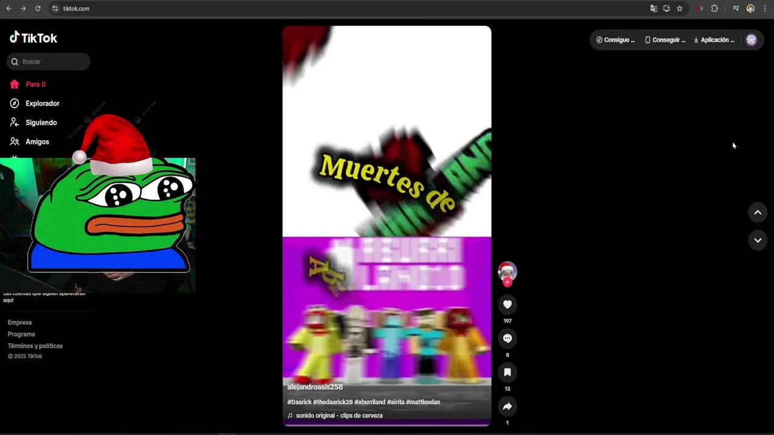Open the video creator's avatar
The image size is (774, 435).
[507, 271]
